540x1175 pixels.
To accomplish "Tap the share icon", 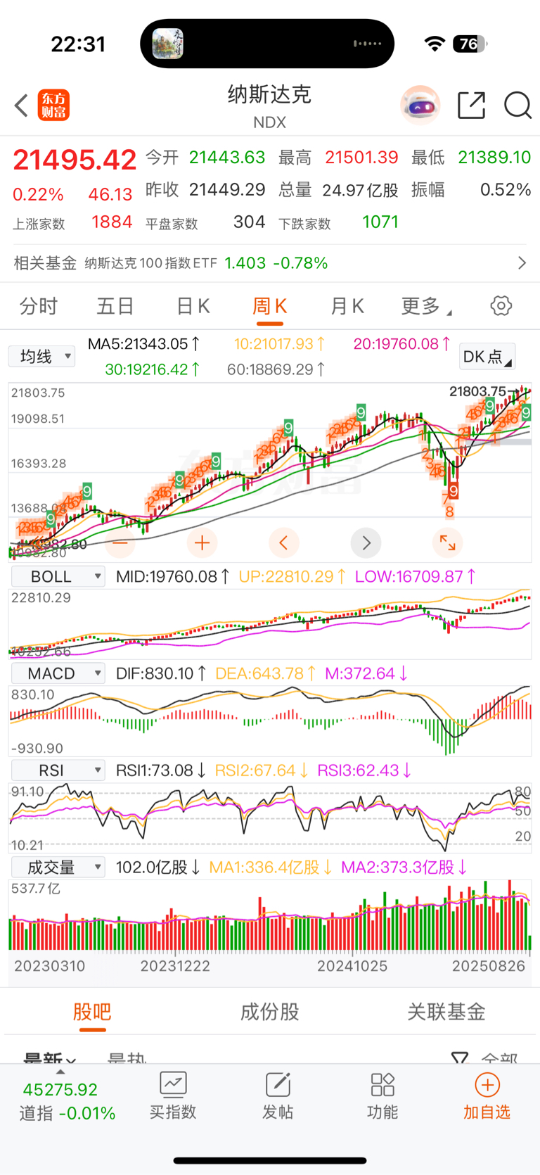I will (471, 106).
